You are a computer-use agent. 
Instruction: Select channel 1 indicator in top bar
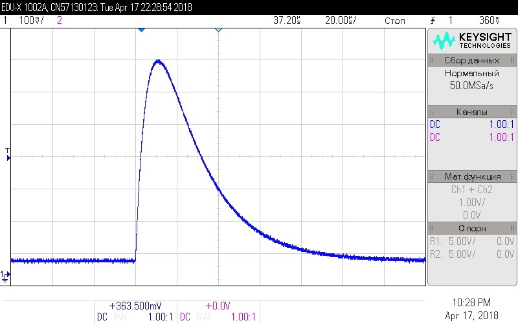pos(5,21)
